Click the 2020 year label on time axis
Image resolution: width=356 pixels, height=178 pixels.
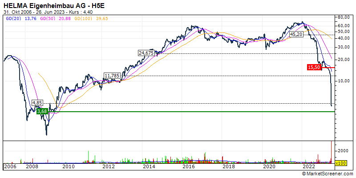point(269,167)
